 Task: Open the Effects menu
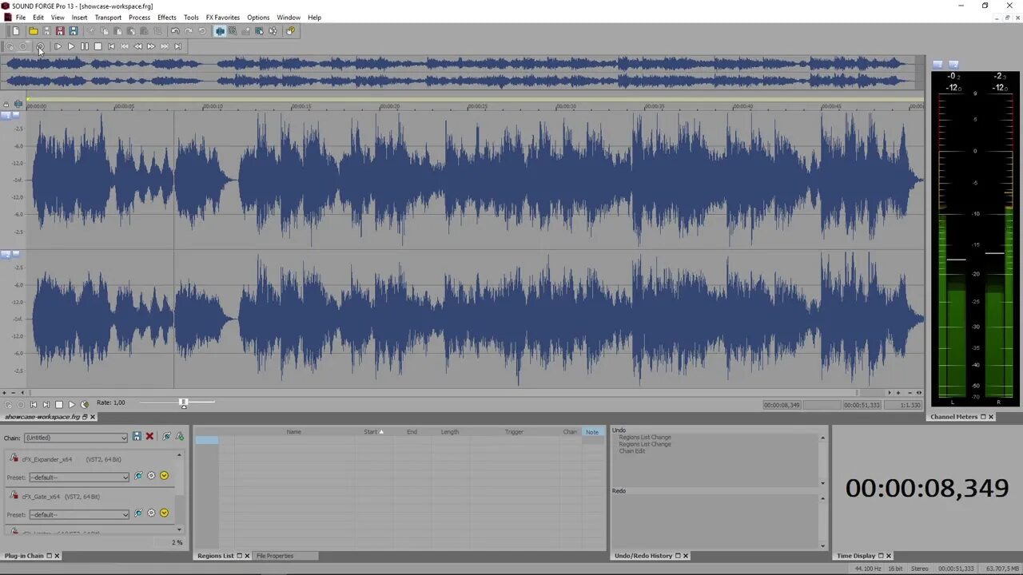(x=167, y=18)
